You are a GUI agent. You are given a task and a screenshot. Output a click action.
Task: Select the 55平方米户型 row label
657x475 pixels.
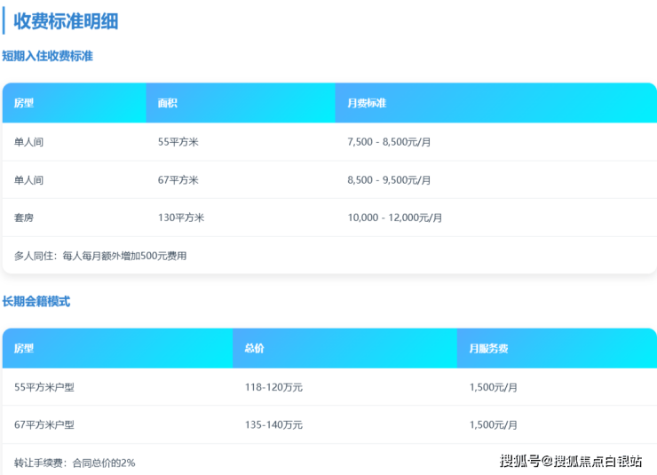[44, 387]
